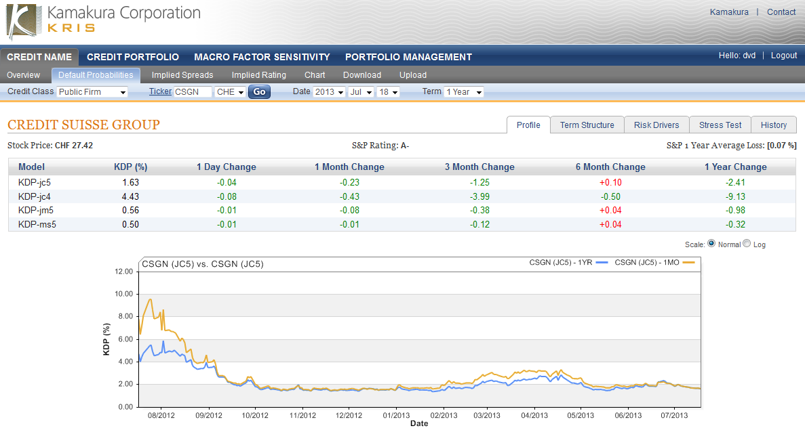The image size is (805, 430).
Task: Click the 1 Year Change column header
Action: [x=735, y=167]
